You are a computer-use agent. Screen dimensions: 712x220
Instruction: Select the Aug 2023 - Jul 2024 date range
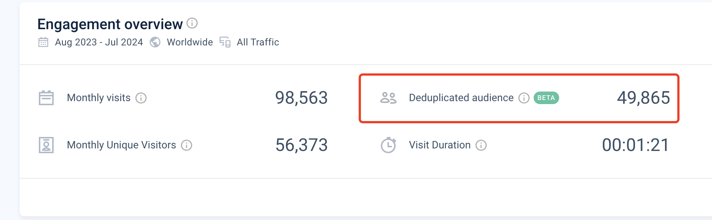(99, 42)
